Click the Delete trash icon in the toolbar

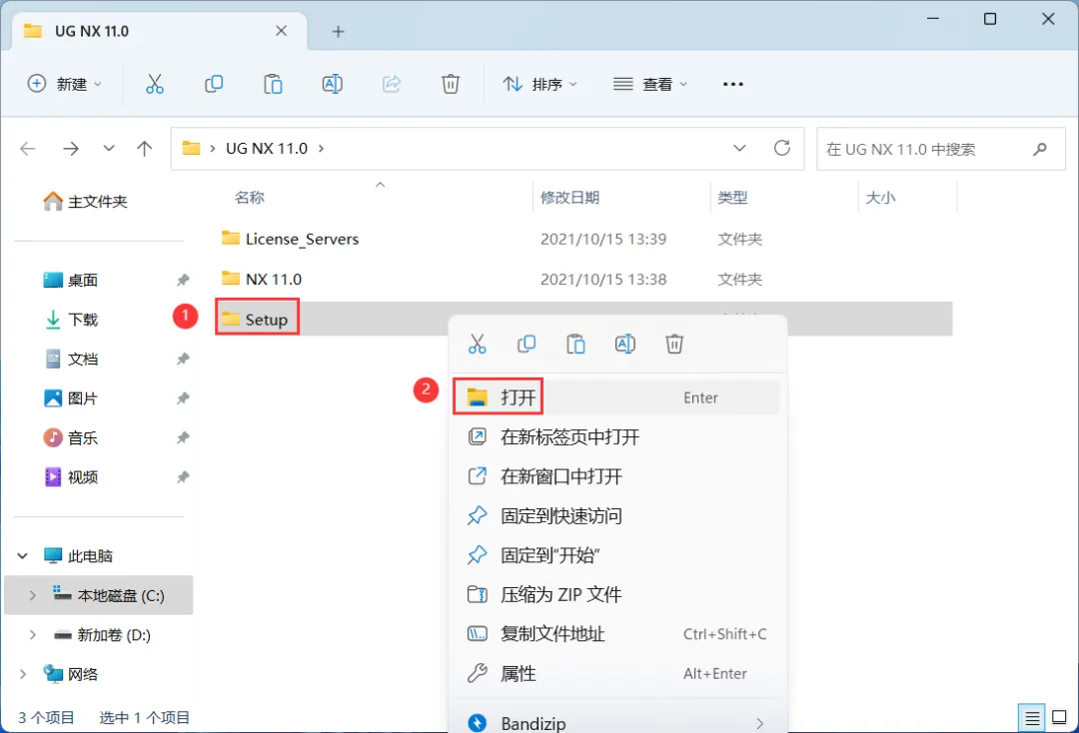click(x=450, y=84)
